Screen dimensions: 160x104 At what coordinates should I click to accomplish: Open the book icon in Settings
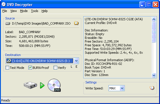tap(152, 88)
